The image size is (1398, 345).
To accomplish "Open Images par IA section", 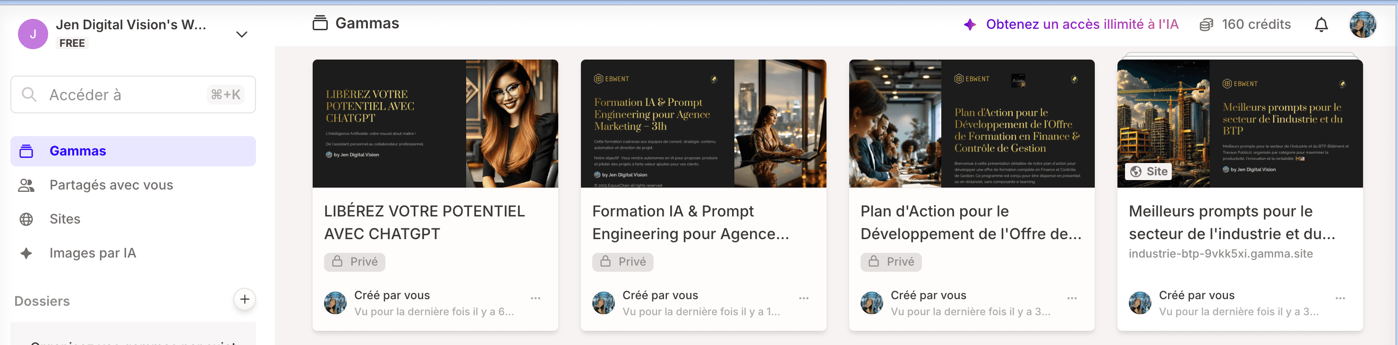I will click(93, 253).
